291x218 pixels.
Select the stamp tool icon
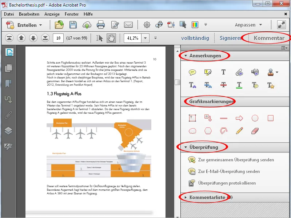point(271,72)
